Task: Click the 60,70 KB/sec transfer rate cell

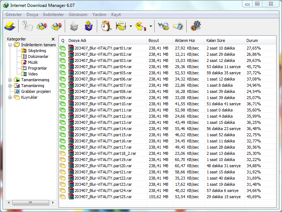Action: tap(187, 160)
